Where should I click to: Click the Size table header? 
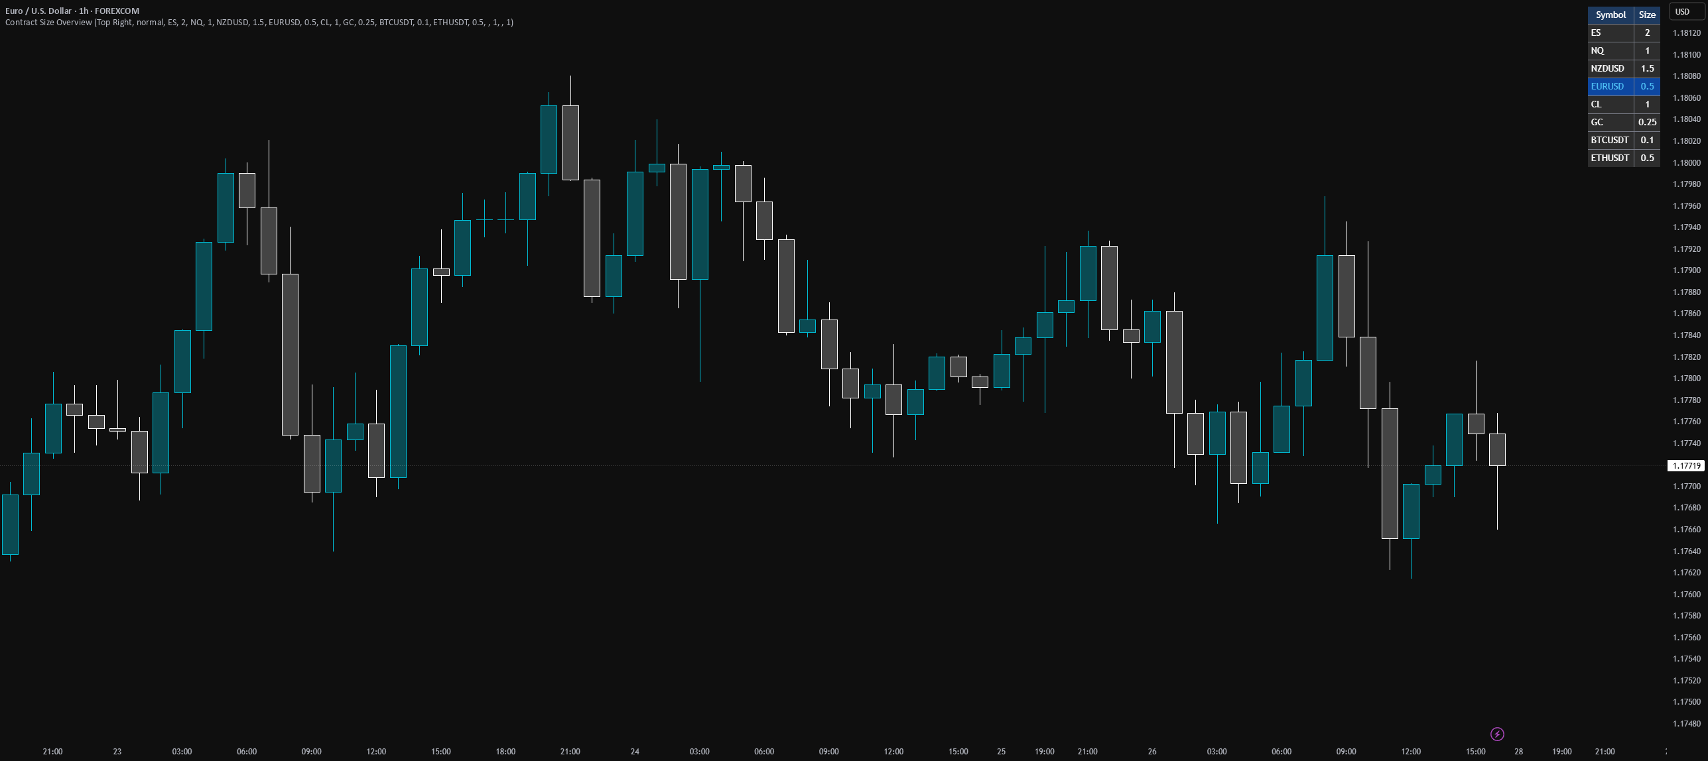pyautogui.click(x=1647, y=15)
